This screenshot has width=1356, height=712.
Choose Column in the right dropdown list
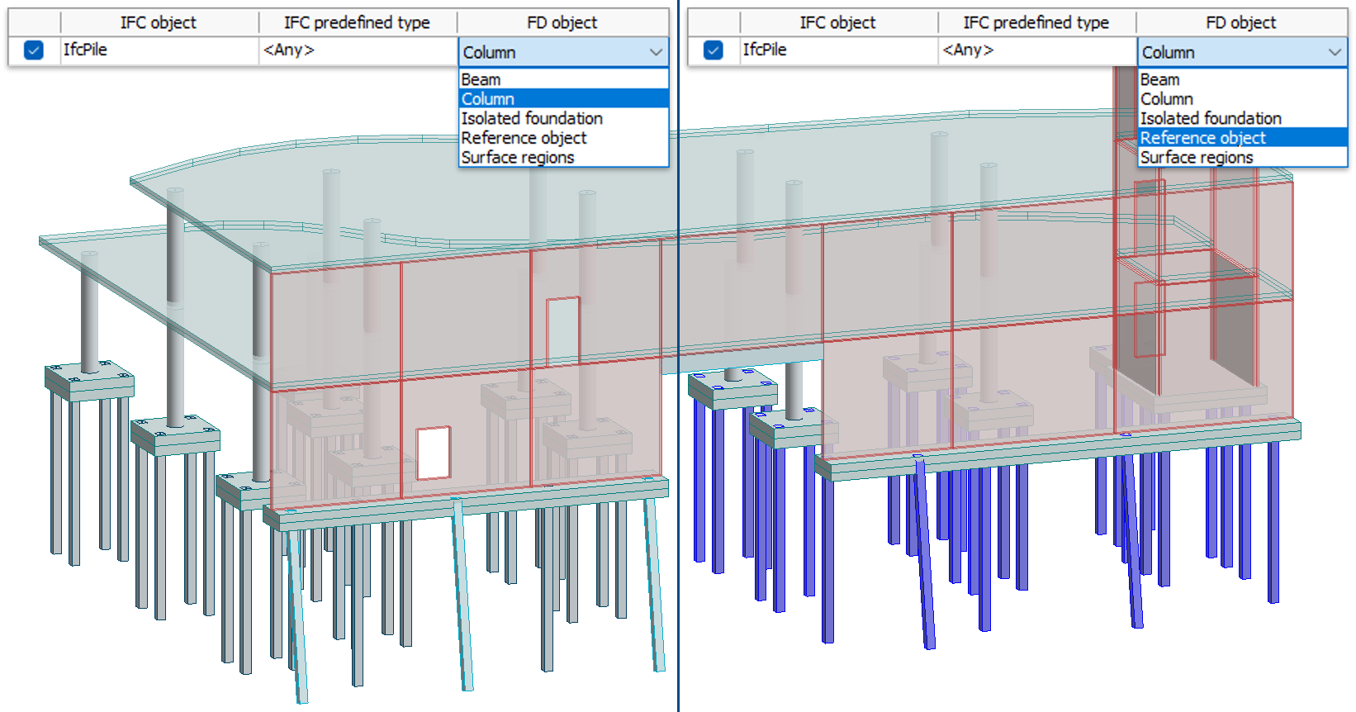point(1166,99)
